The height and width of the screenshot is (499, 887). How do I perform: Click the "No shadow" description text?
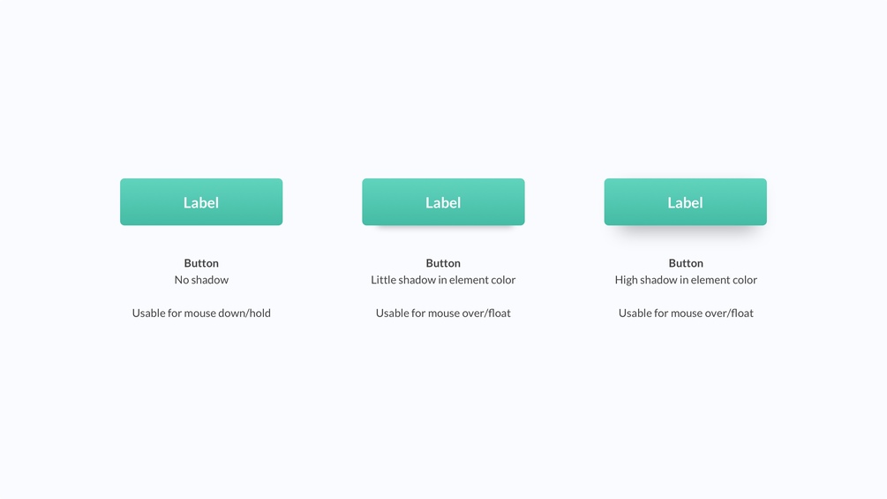(x=201, y=280)
